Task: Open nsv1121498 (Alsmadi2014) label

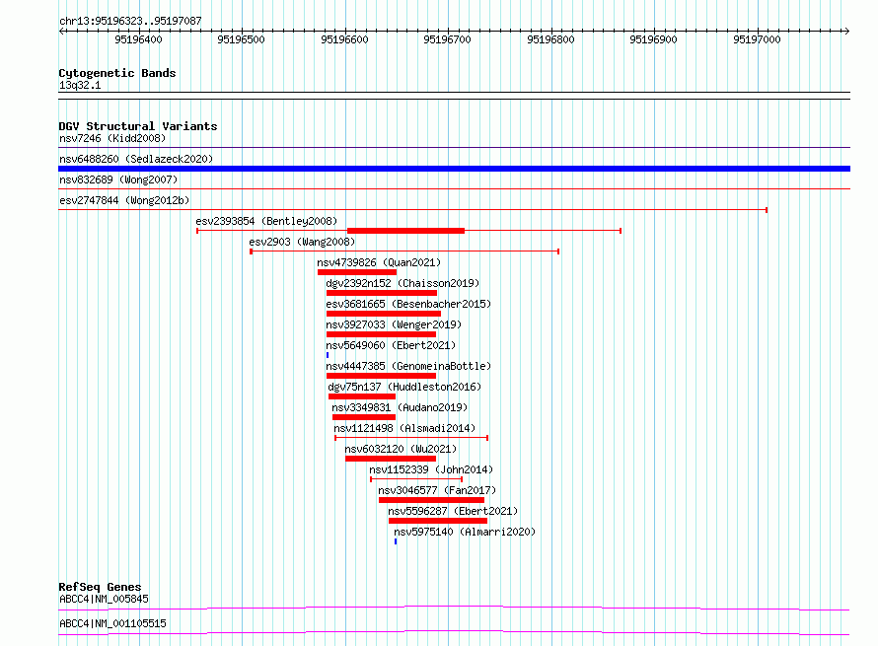Action: click(x=404, y=428)
